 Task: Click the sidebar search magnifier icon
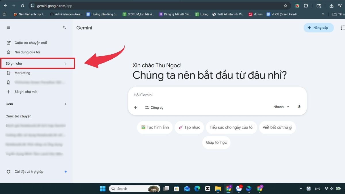point(64,28)
